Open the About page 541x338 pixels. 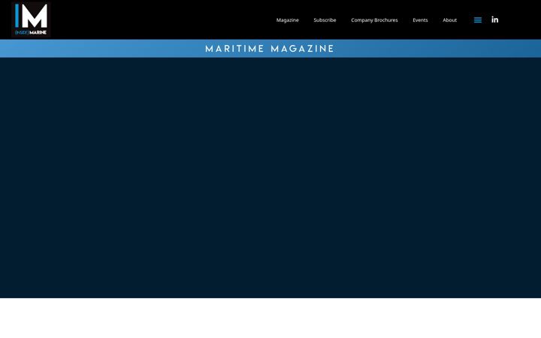tap(449, 20)
